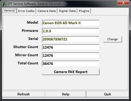
Task: Click the Change button beside Serial
Action: (113, 39)
